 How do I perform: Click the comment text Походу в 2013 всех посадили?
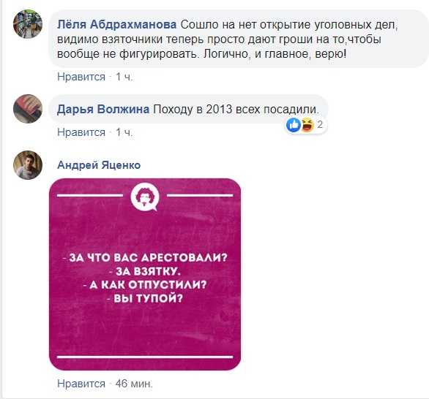[236, 109]
